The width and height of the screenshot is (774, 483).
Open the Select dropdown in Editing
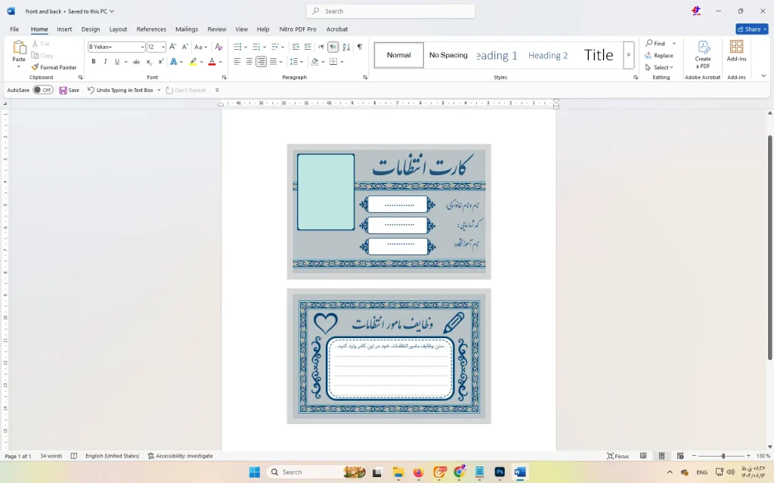(659, 67)
